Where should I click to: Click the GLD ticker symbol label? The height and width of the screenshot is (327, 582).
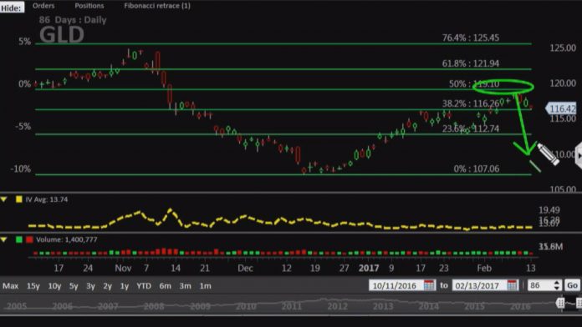pyautogui.click(x=62, y=36)
